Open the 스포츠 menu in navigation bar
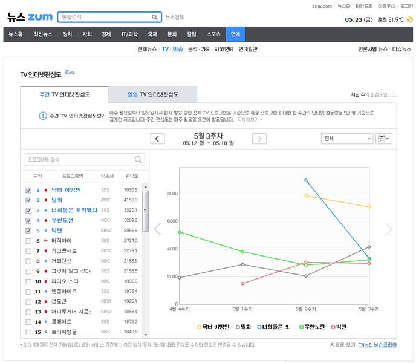Screen dimensions: 416x363 click(213, 34)
